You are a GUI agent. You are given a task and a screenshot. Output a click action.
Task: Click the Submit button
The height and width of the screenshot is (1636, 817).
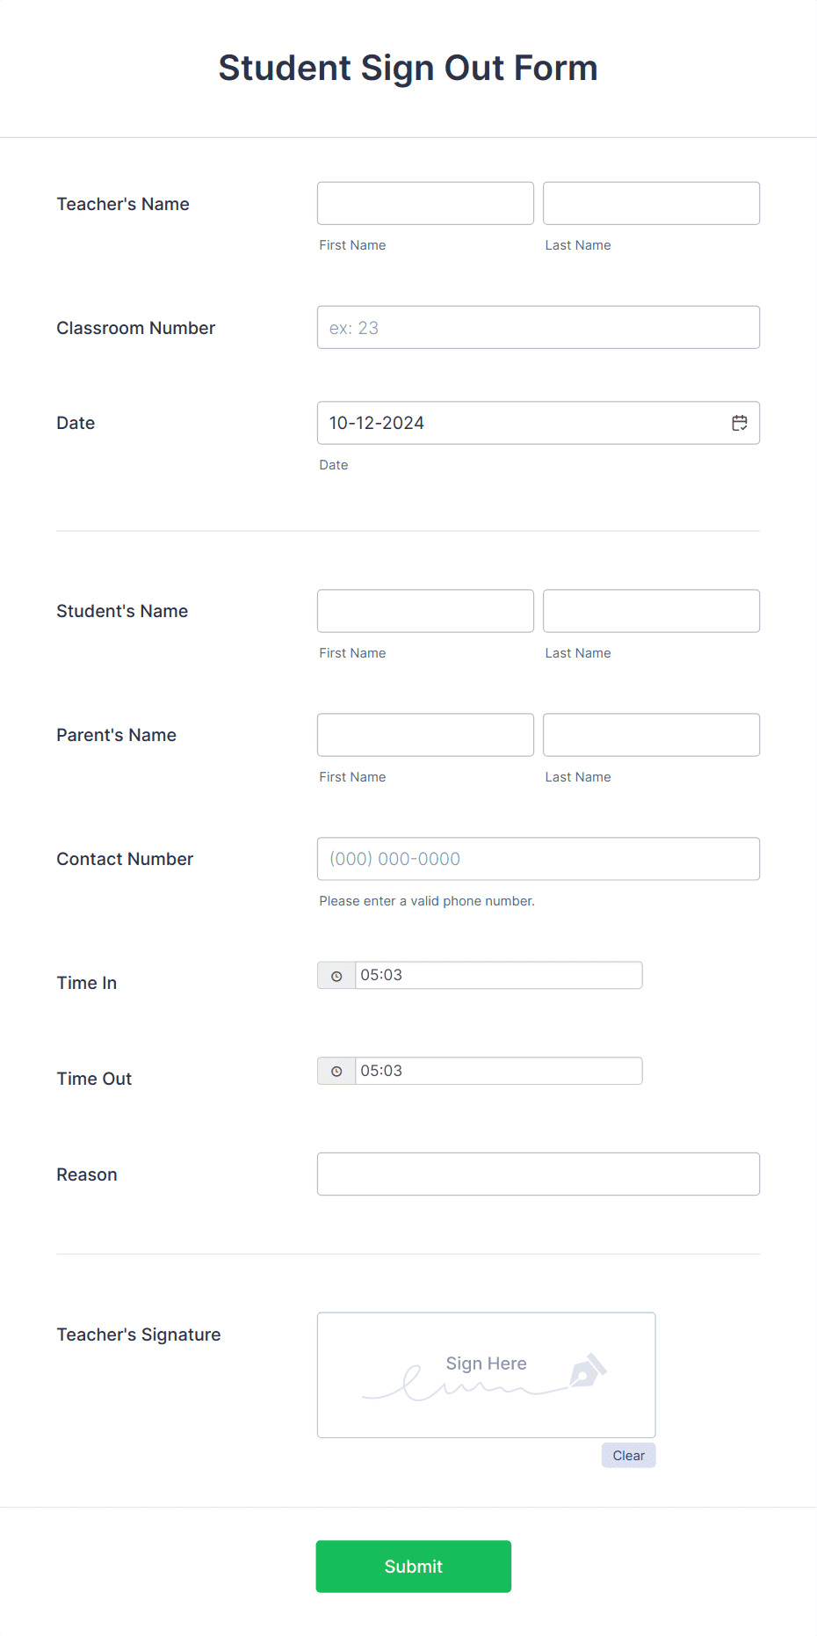point(413,1566)
